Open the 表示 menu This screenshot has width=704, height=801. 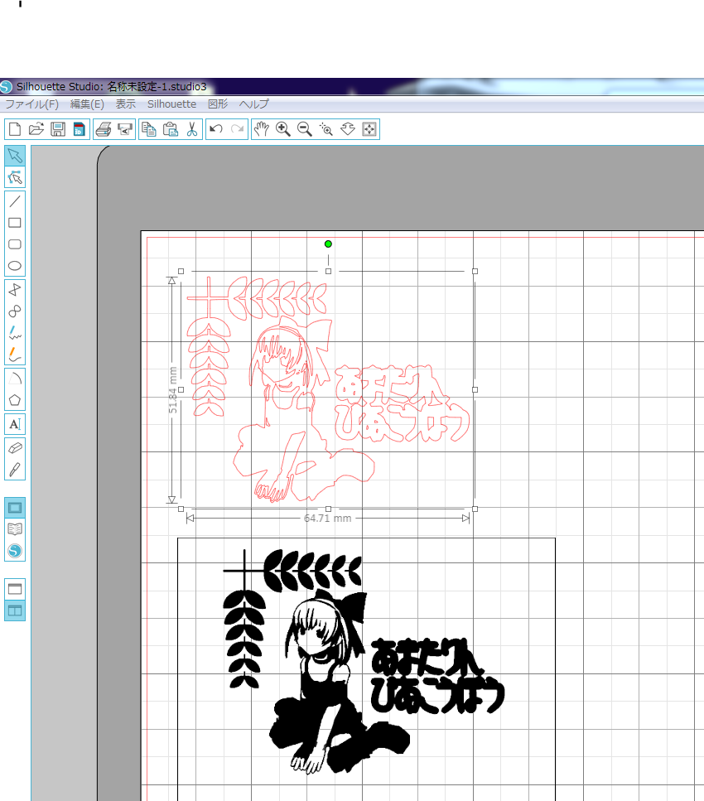(126, 104)
